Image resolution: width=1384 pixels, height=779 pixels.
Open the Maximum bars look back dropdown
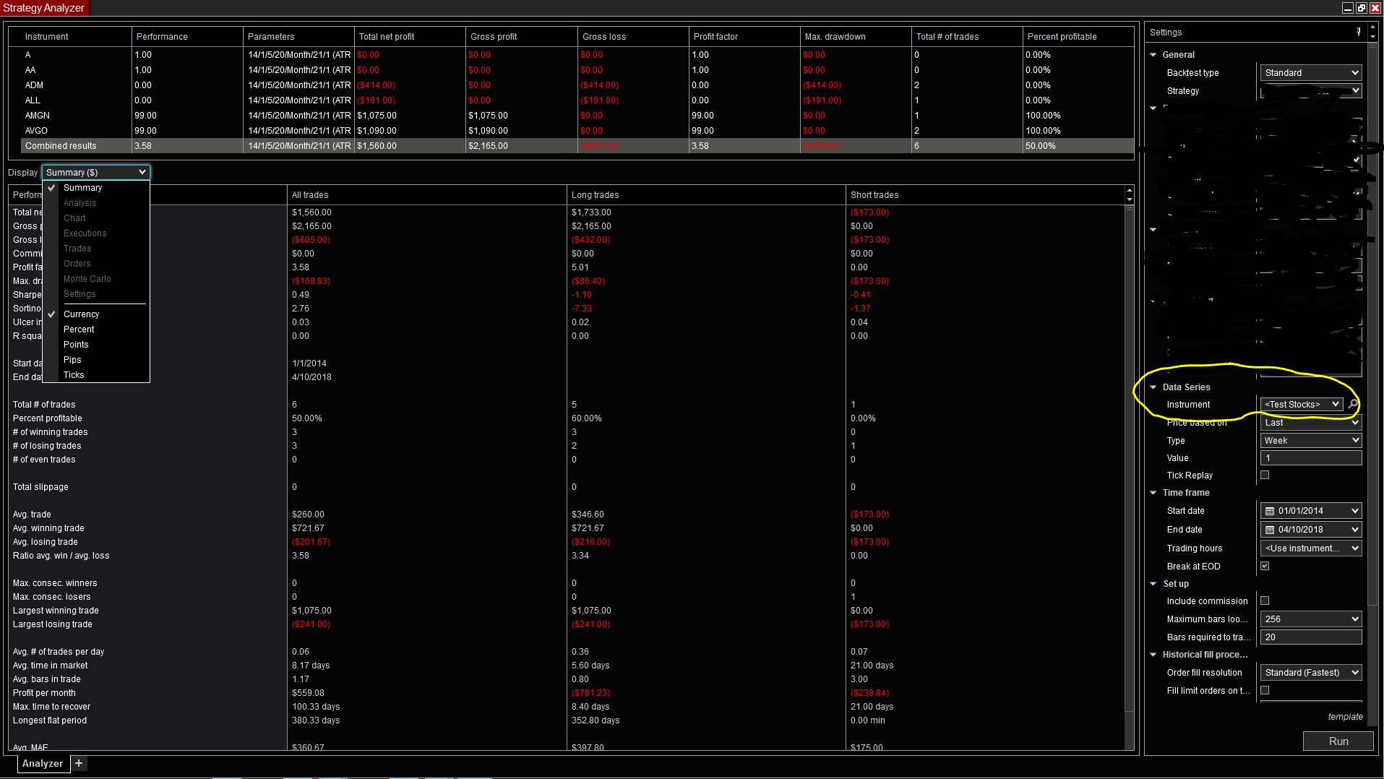(1311, 619)
